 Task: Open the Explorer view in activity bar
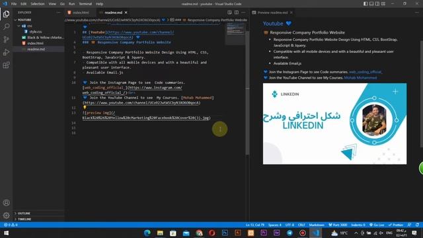(x=6, y=14)
